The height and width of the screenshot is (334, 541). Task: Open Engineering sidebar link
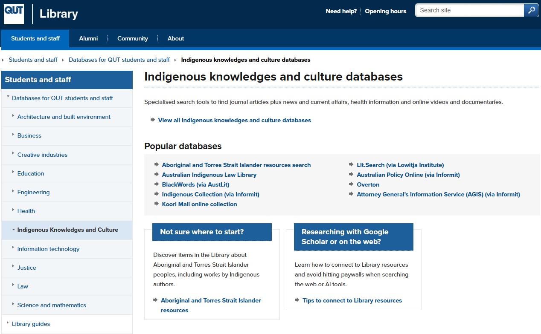tap(33, 192)
